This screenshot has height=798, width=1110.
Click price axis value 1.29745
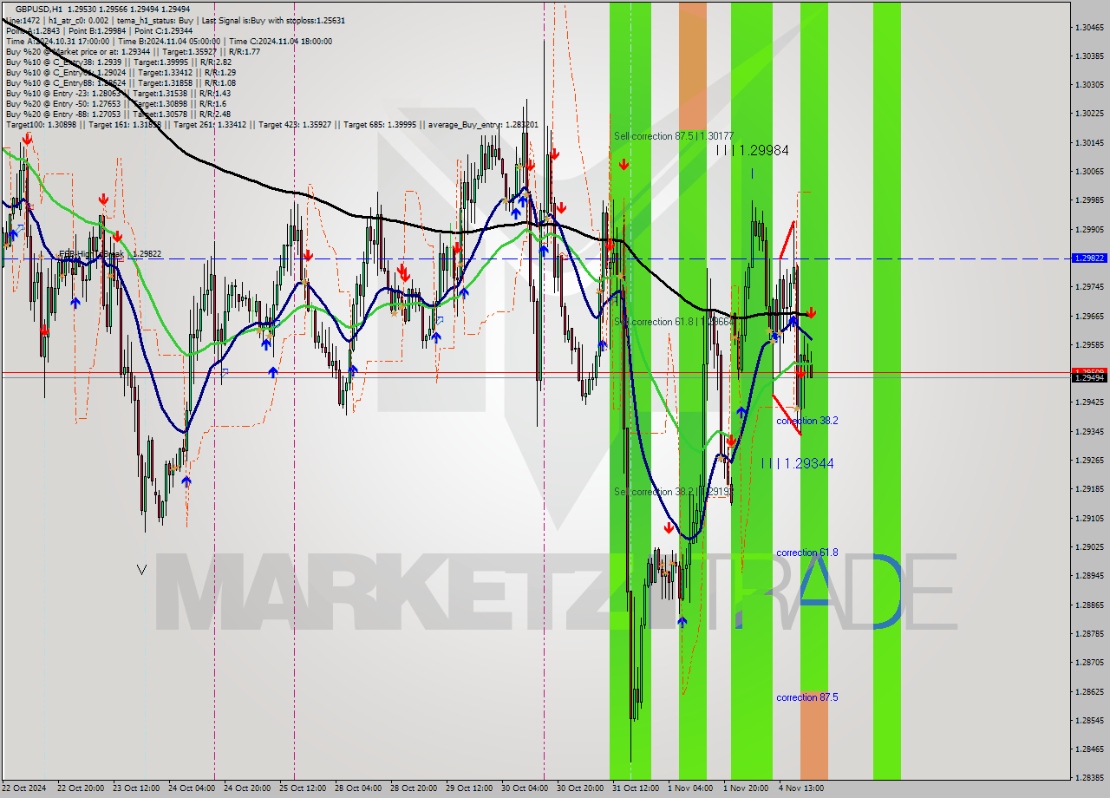(x=1089, y=287)
